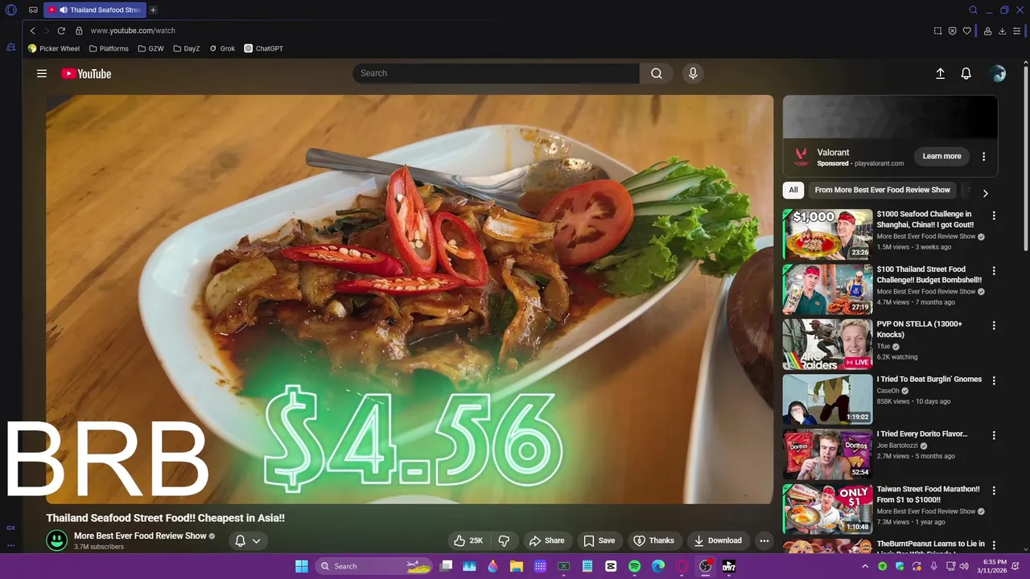Image resolution: width=1030 pixels, height=579 pixels.
Task: Start voice search with the microphone icon
Action: pyautogui.click(x=693, y=73)
